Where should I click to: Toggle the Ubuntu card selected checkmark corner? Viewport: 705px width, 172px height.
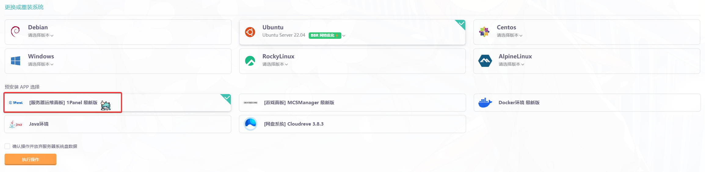(x=461, y=24)
